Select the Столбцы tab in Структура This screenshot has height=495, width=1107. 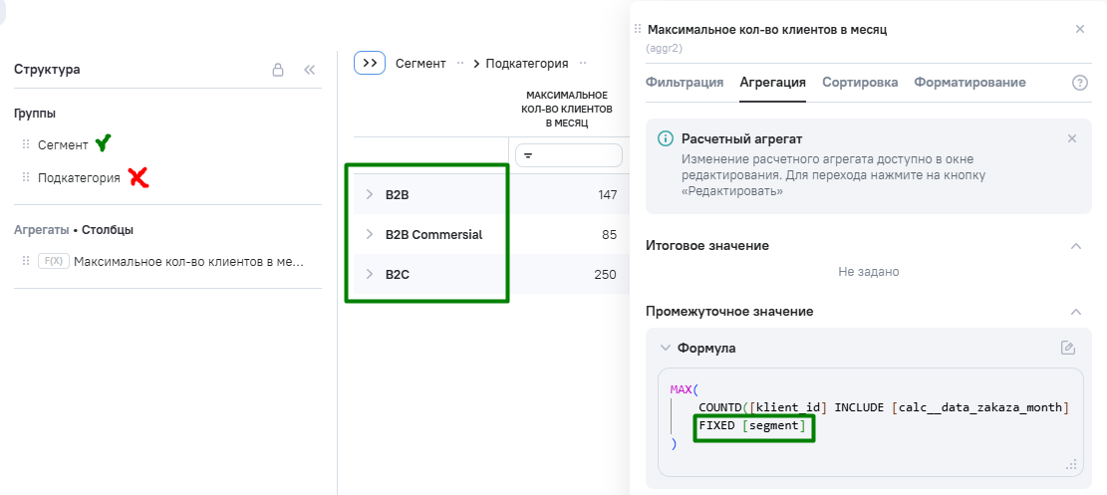pyautogui.click(x=108, y=229)
